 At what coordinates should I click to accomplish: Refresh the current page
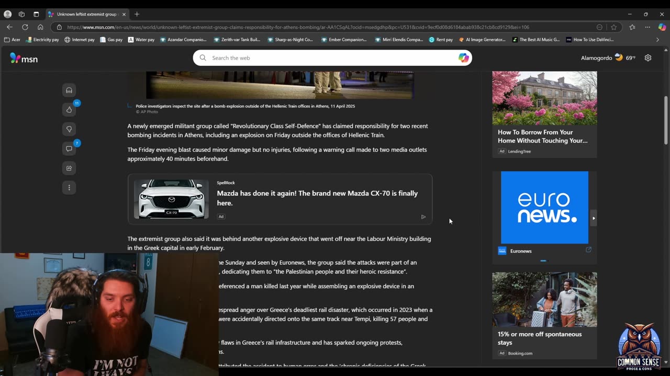pos(25,27)
